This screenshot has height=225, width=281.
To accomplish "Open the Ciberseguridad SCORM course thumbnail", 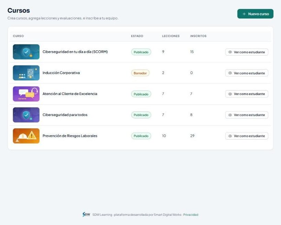I will click(26, 52).
